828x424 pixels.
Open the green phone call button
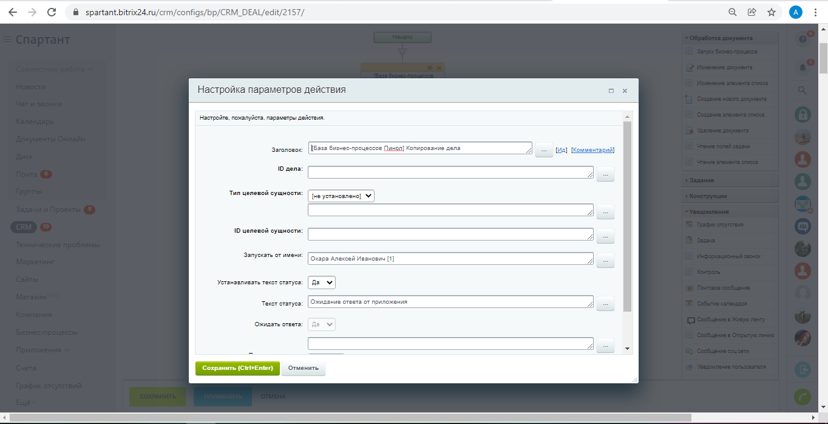[803, 396]
